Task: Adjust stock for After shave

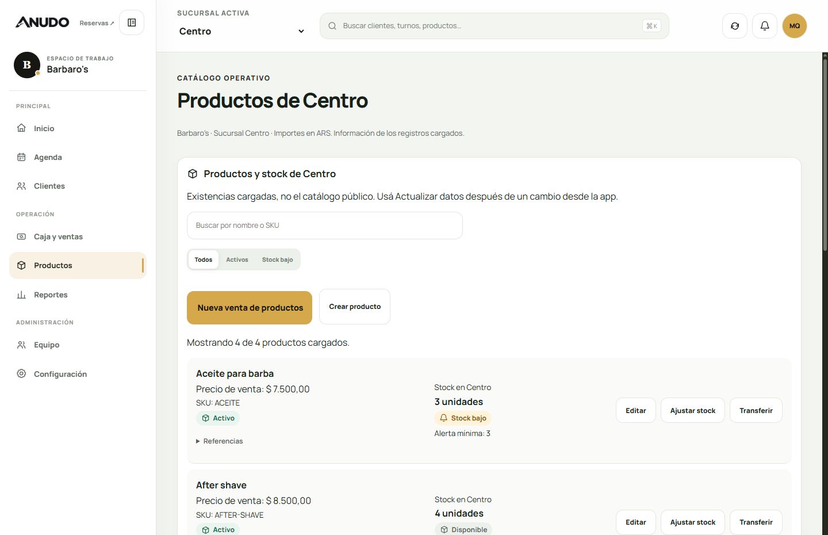Action: [x=693, y=522]
